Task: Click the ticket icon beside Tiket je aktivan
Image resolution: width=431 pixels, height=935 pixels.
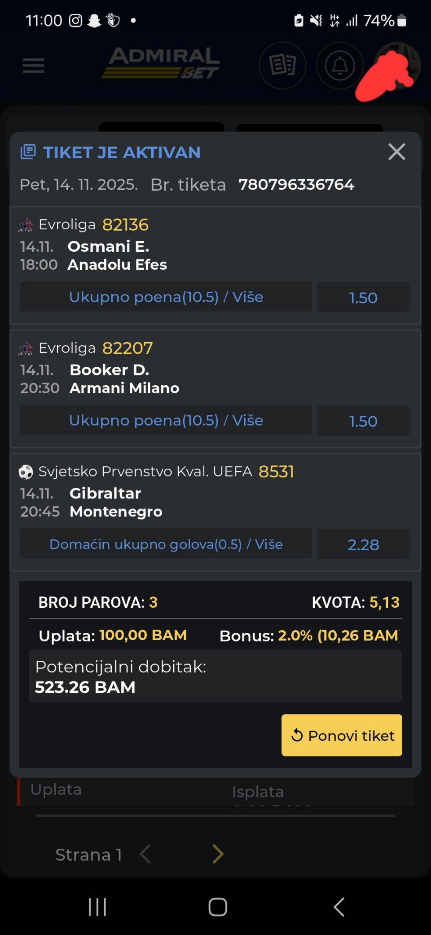Action: (x=28, y=152)
